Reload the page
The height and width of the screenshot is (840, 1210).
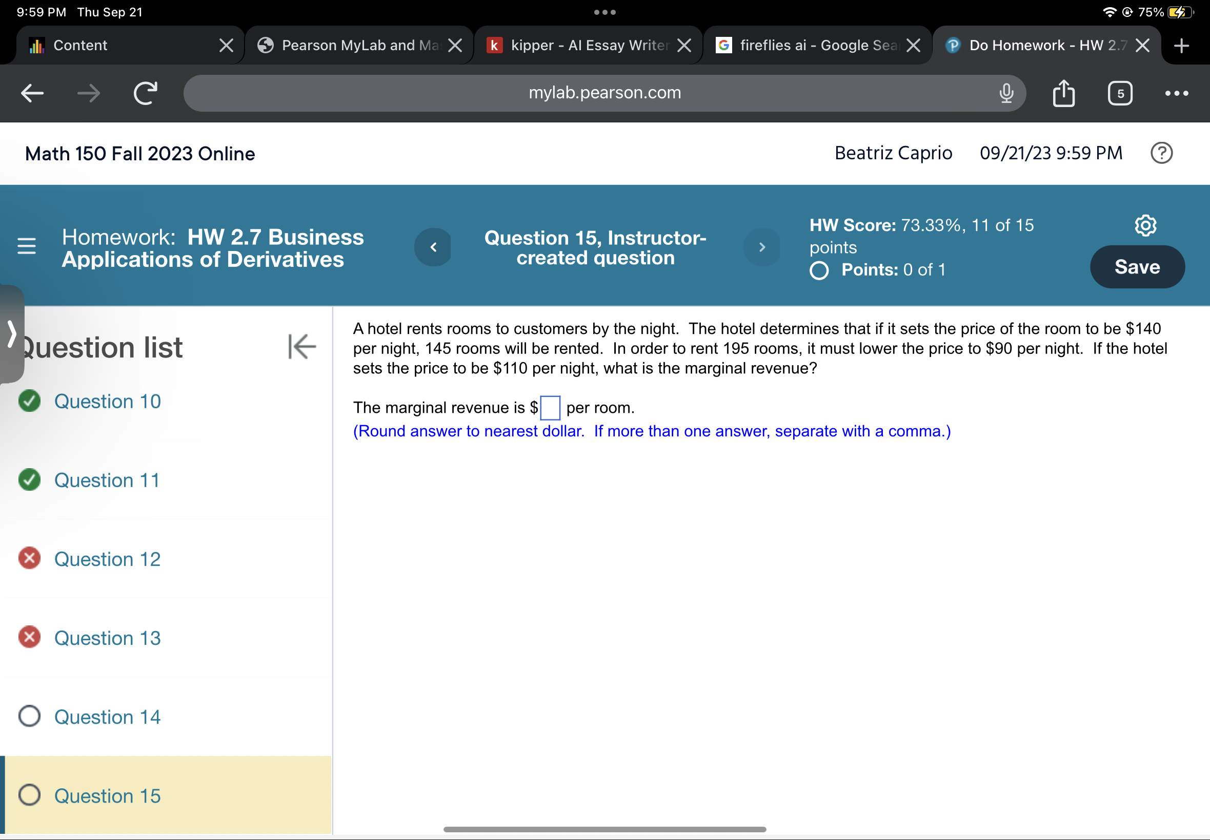point(145,93)
